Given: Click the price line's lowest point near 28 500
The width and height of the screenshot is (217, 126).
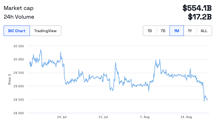Looking at the screenshot, I should (204, 101).
